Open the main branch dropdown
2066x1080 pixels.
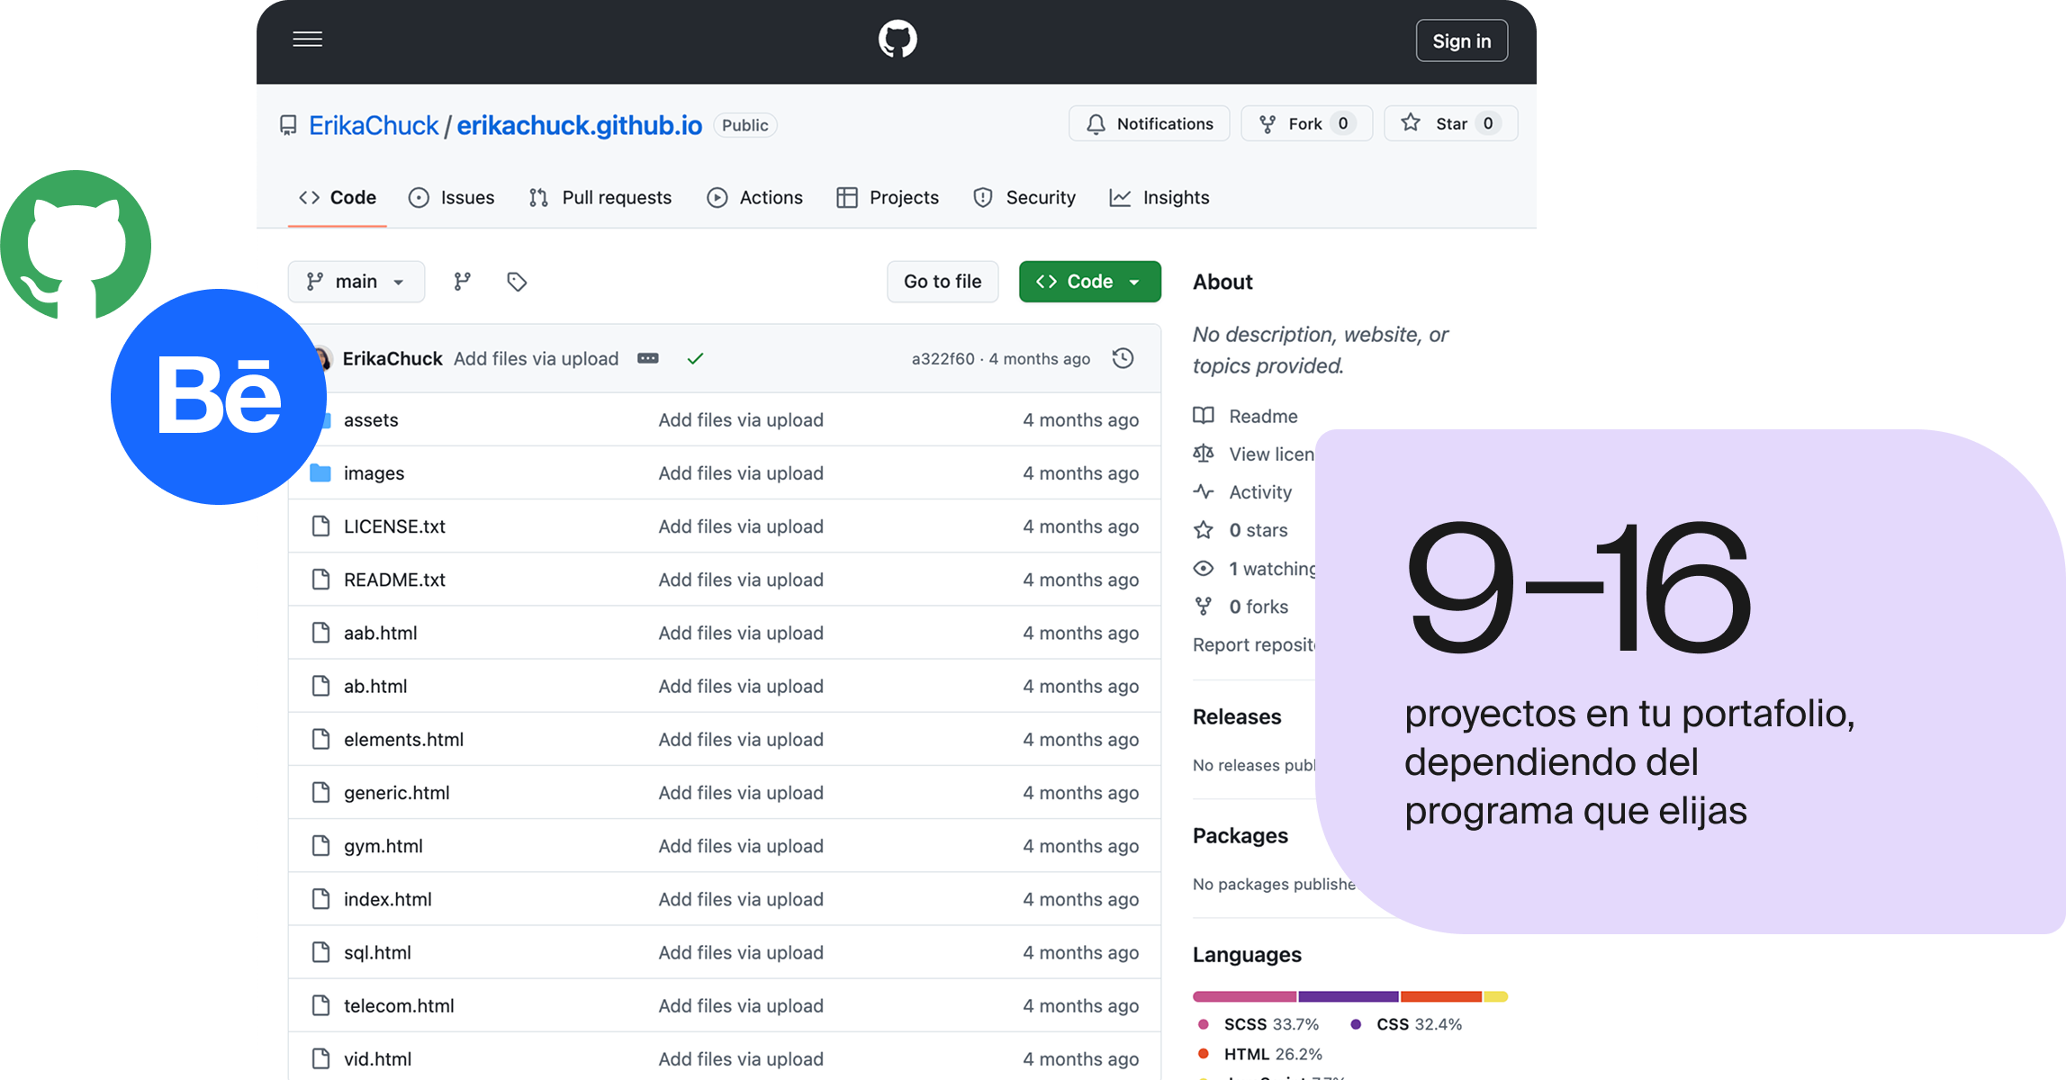click(x=356, y=282)
